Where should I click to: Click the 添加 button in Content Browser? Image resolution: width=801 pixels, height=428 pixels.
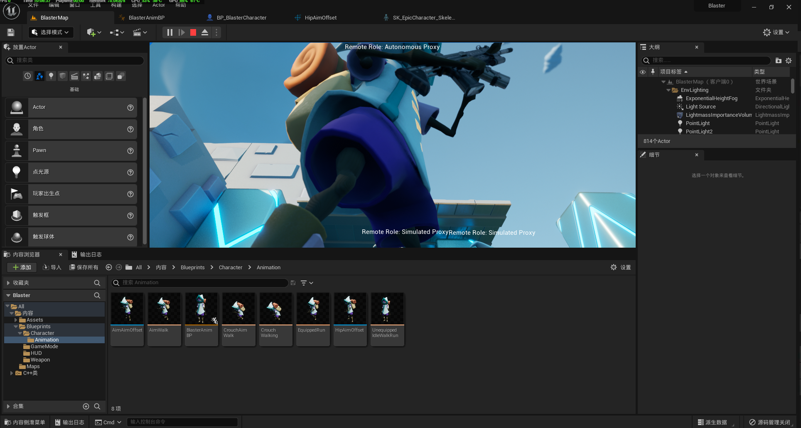point(22,268)
